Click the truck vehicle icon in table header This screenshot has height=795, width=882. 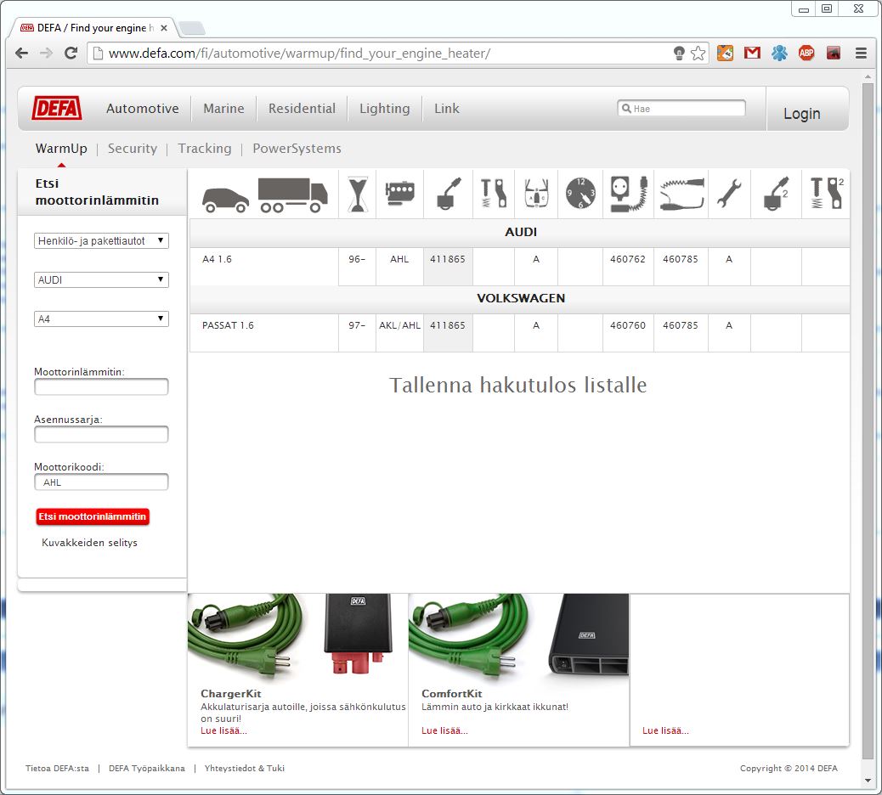[292, 195]
